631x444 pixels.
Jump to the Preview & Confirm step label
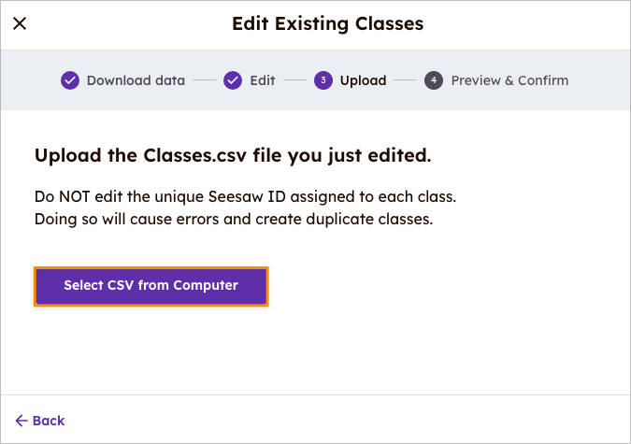509,80
